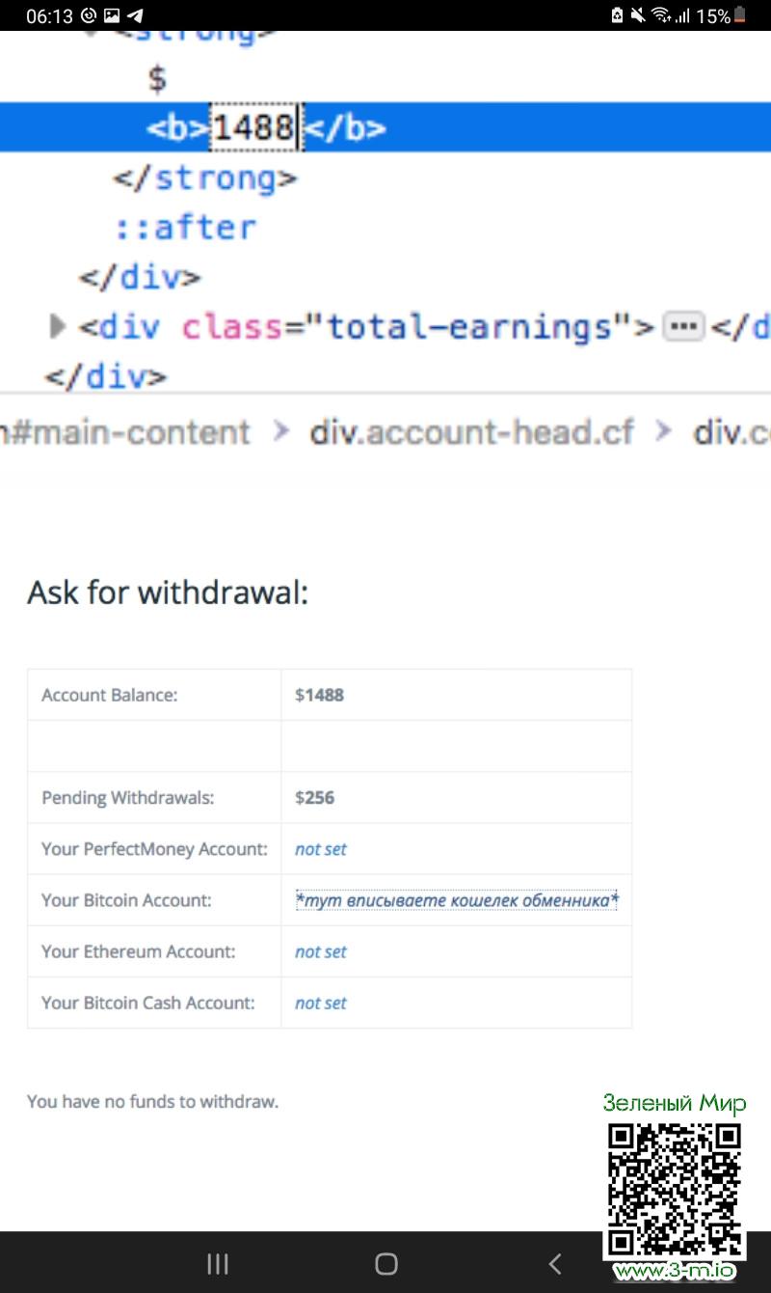Click 'not set' for PerfectMoney Account
The height and width of the screenshot is (1293, 771).
pyautogui.click(x=321, y=849)
